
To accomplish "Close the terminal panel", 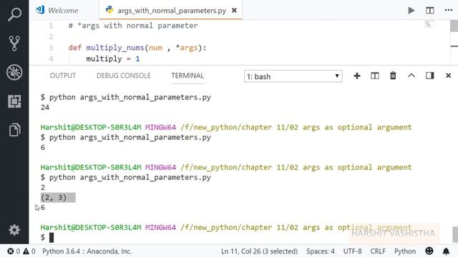I will click(449, 76).
